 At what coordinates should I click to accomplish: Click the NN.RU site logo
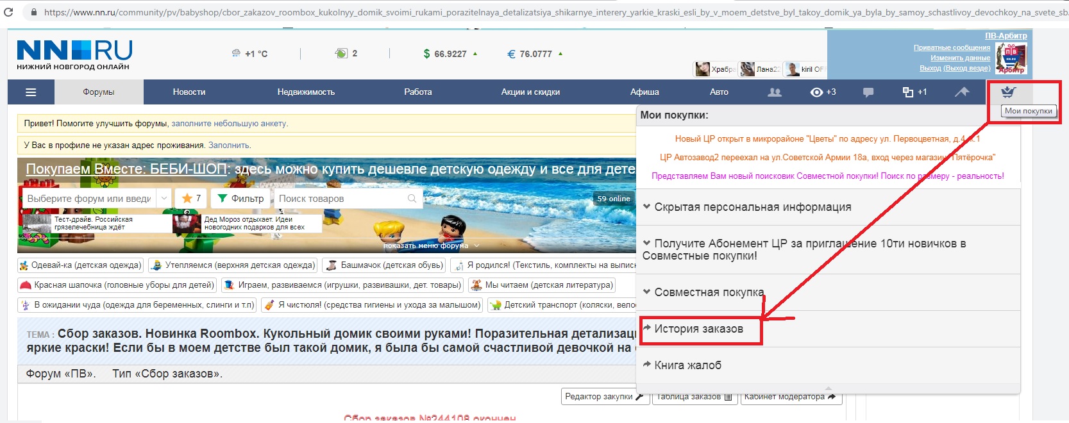[x=74, y=55]
